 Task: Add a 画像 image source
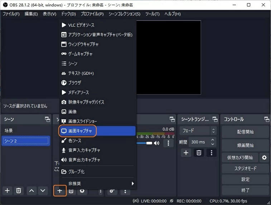[98, 112]
